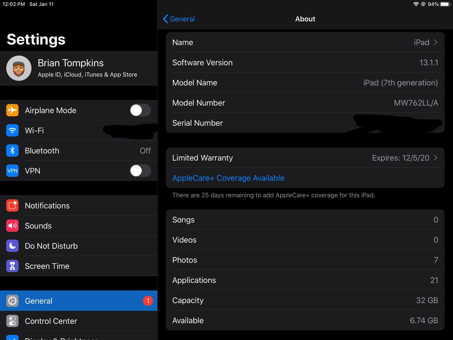Image resolution: width=453 pixels, height=340 pixels.
Task: Tap Bluetooth Off status text
Action: (145, 150)
